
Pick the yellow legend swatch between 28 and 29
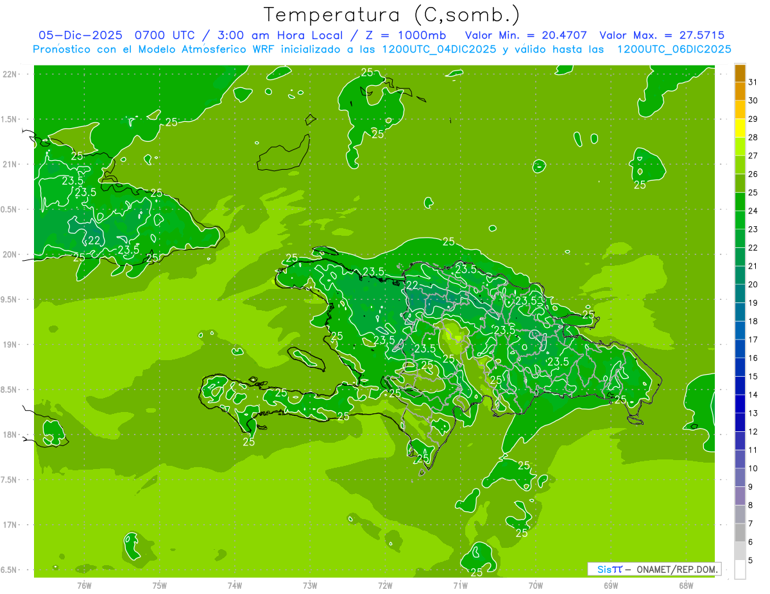pos(740,128)
